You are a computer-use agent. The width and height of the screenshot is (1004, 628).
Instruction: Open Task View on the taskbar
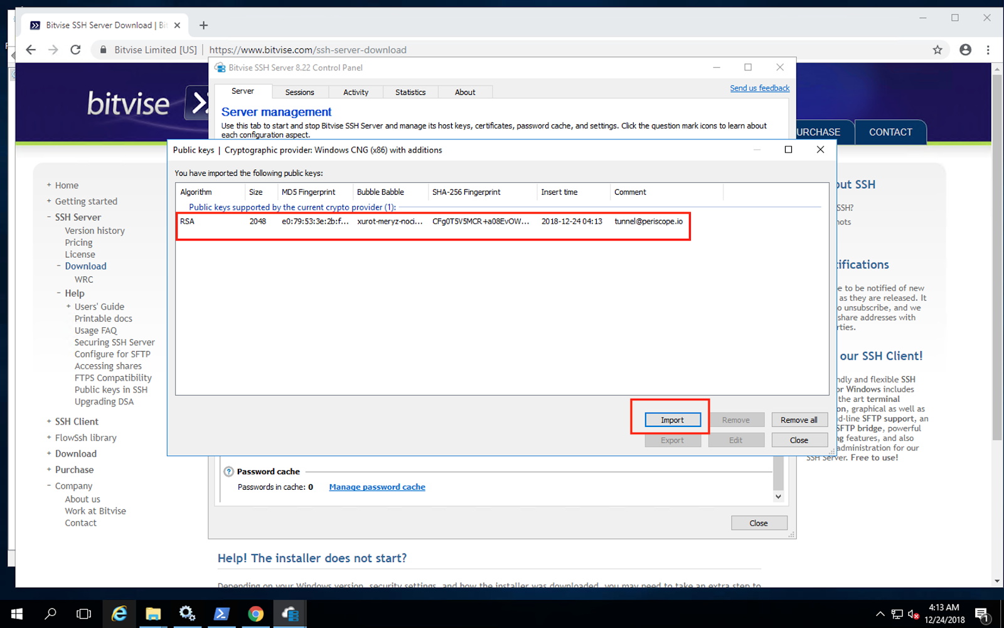pos(83,614)
